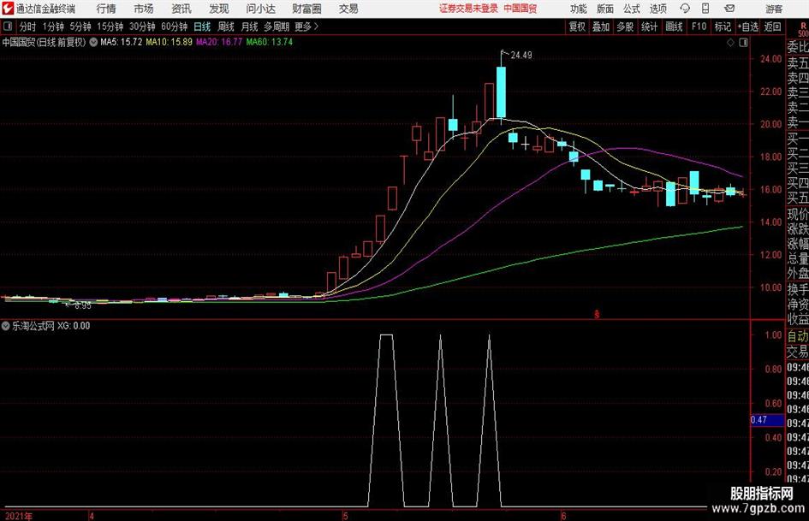Click the 游客 user account label

774,9
